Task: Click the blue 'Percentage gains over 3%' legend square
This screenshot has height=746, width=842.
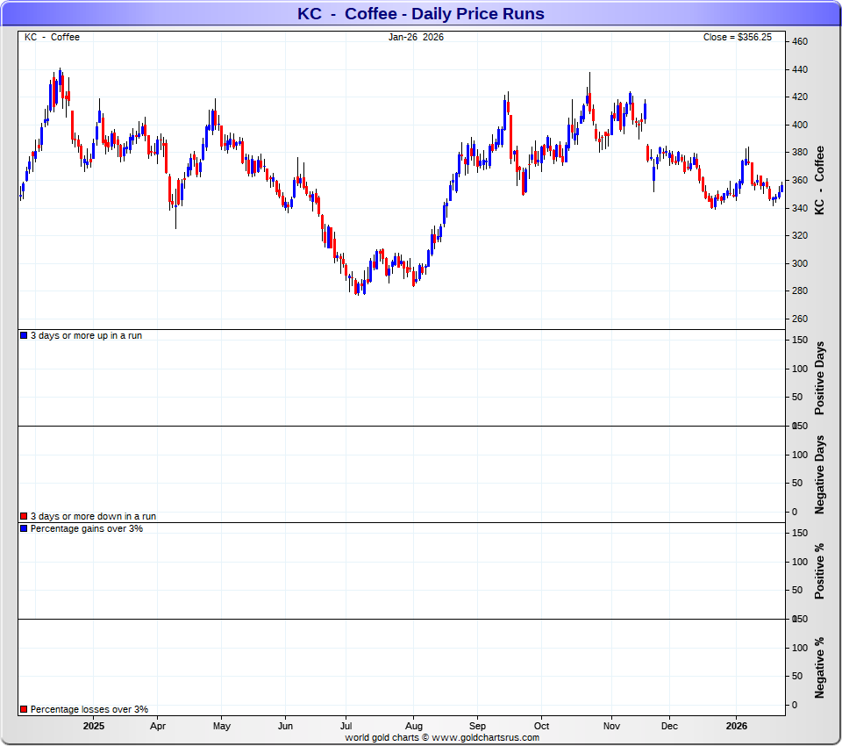Action: coord(24,529)
